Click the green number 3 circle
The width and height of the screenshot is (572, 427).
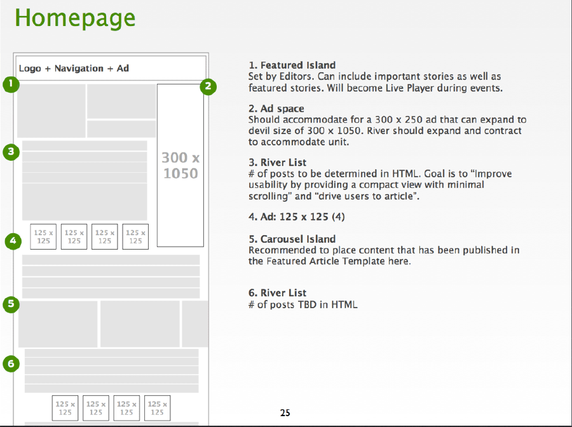11,151
